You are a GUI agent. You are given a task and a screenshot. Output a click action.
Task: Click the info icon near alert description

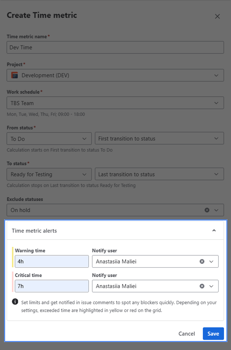tap(15, 302)
